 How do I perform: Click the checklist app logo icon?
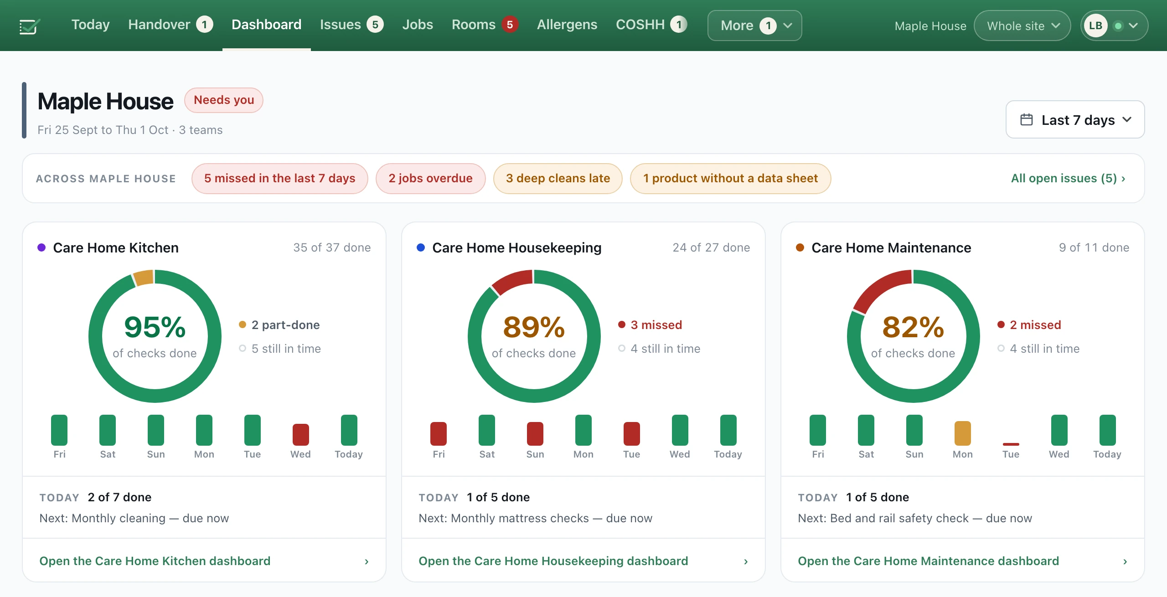pos(29,26)
